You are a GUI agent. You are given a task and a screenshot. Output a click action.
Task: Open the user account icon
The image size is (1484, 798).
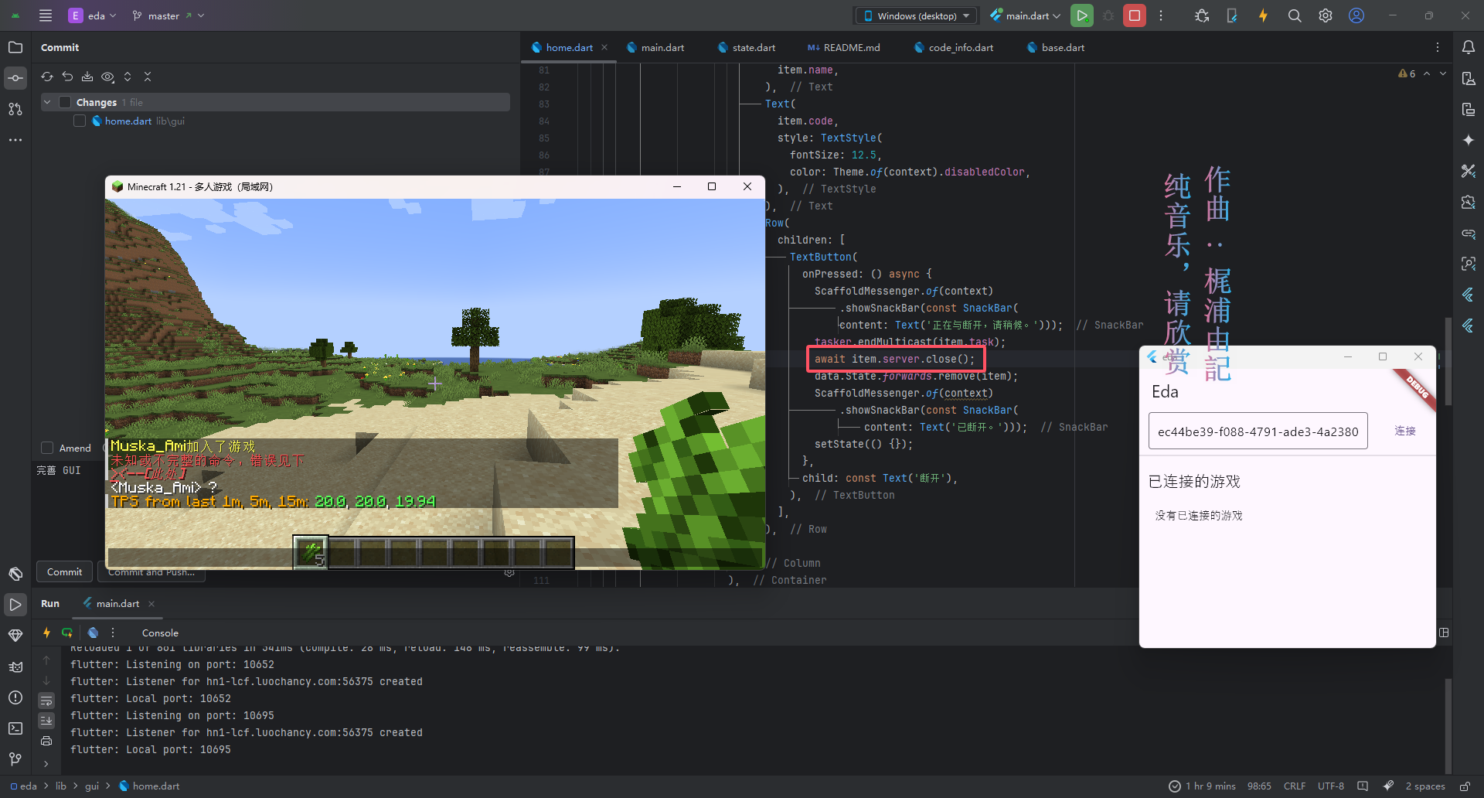1356,15
